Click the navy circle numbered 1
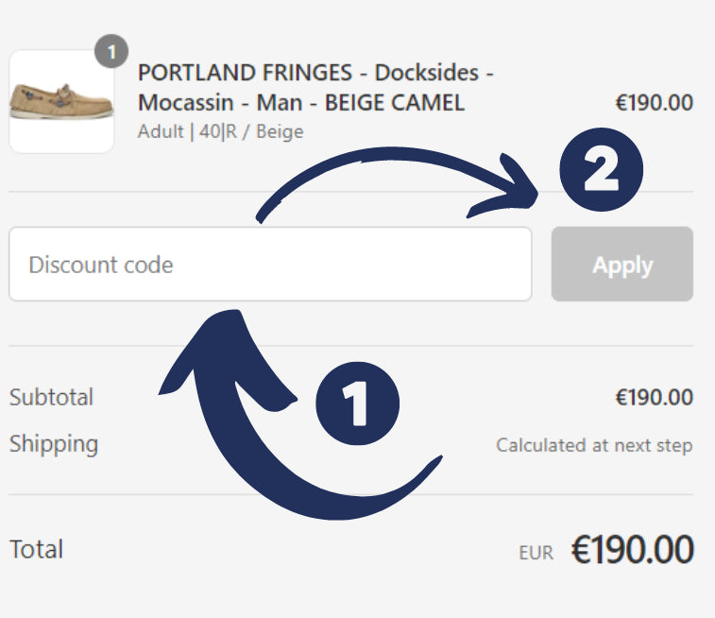This screenshot has width=715, height=618. click(355, 405)
